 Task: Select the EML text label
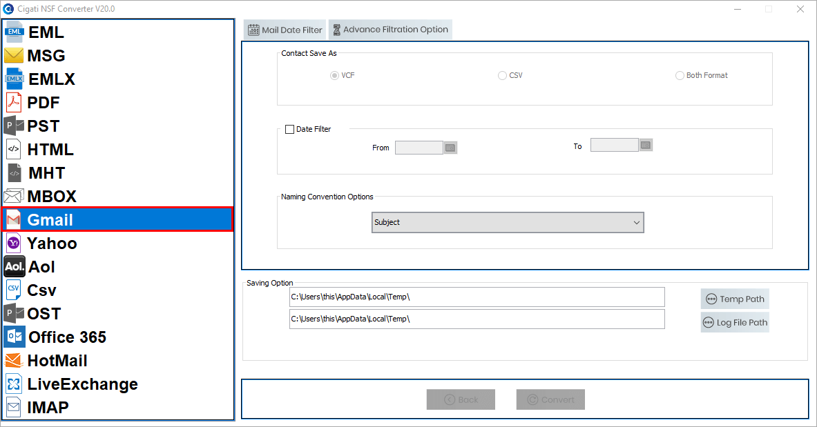(46, 32)
